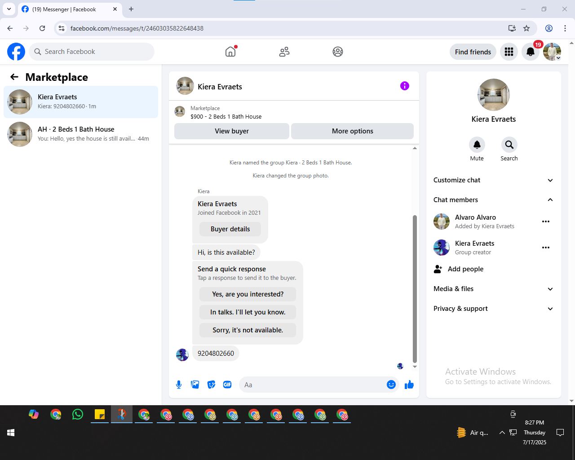Show hidden system tray icons
The width and height of the screenshot is (575, 460).
[x=502, y=433]
